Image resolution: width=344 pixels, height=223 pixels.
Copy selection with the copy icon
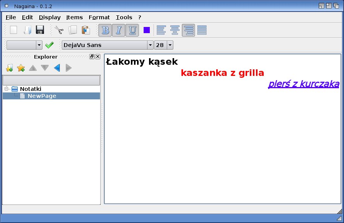point(73,30)
